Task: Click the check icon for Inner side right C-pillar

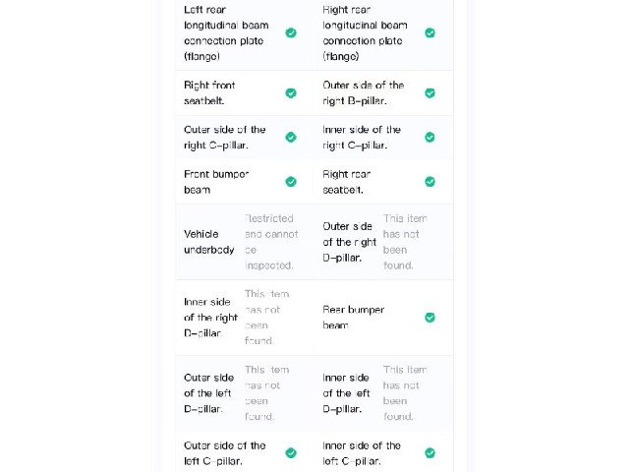Action: 430,138
